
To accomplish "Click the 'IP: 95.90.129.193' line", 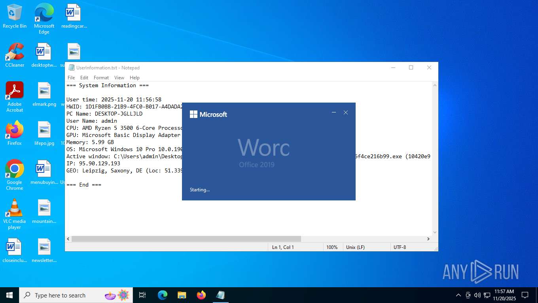I will tap(93, 163).
